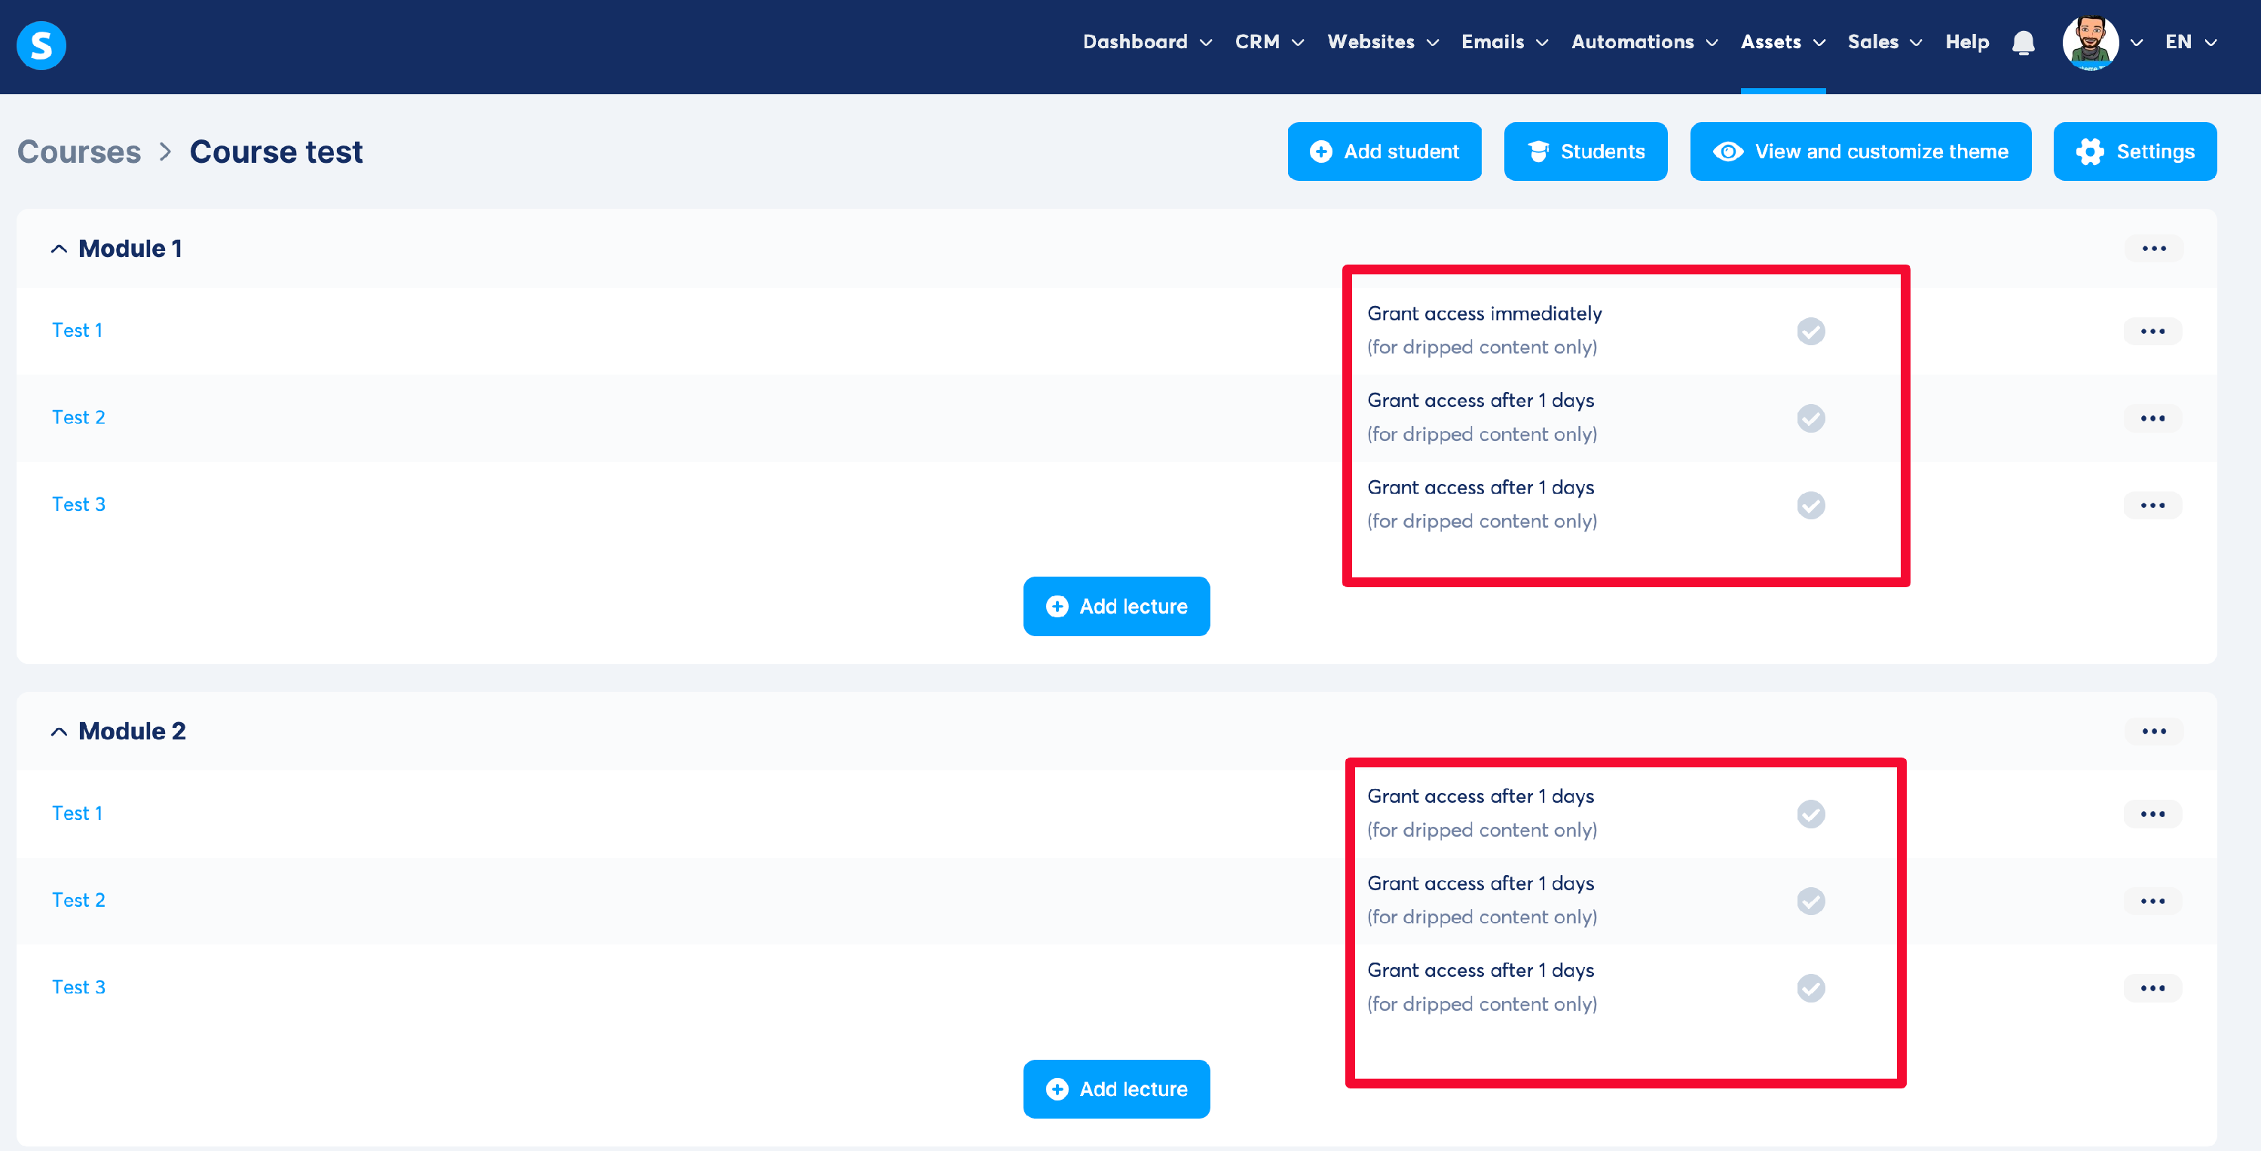Open the EN language dropdown
2261x1151 pixels.
[2191, 42]
